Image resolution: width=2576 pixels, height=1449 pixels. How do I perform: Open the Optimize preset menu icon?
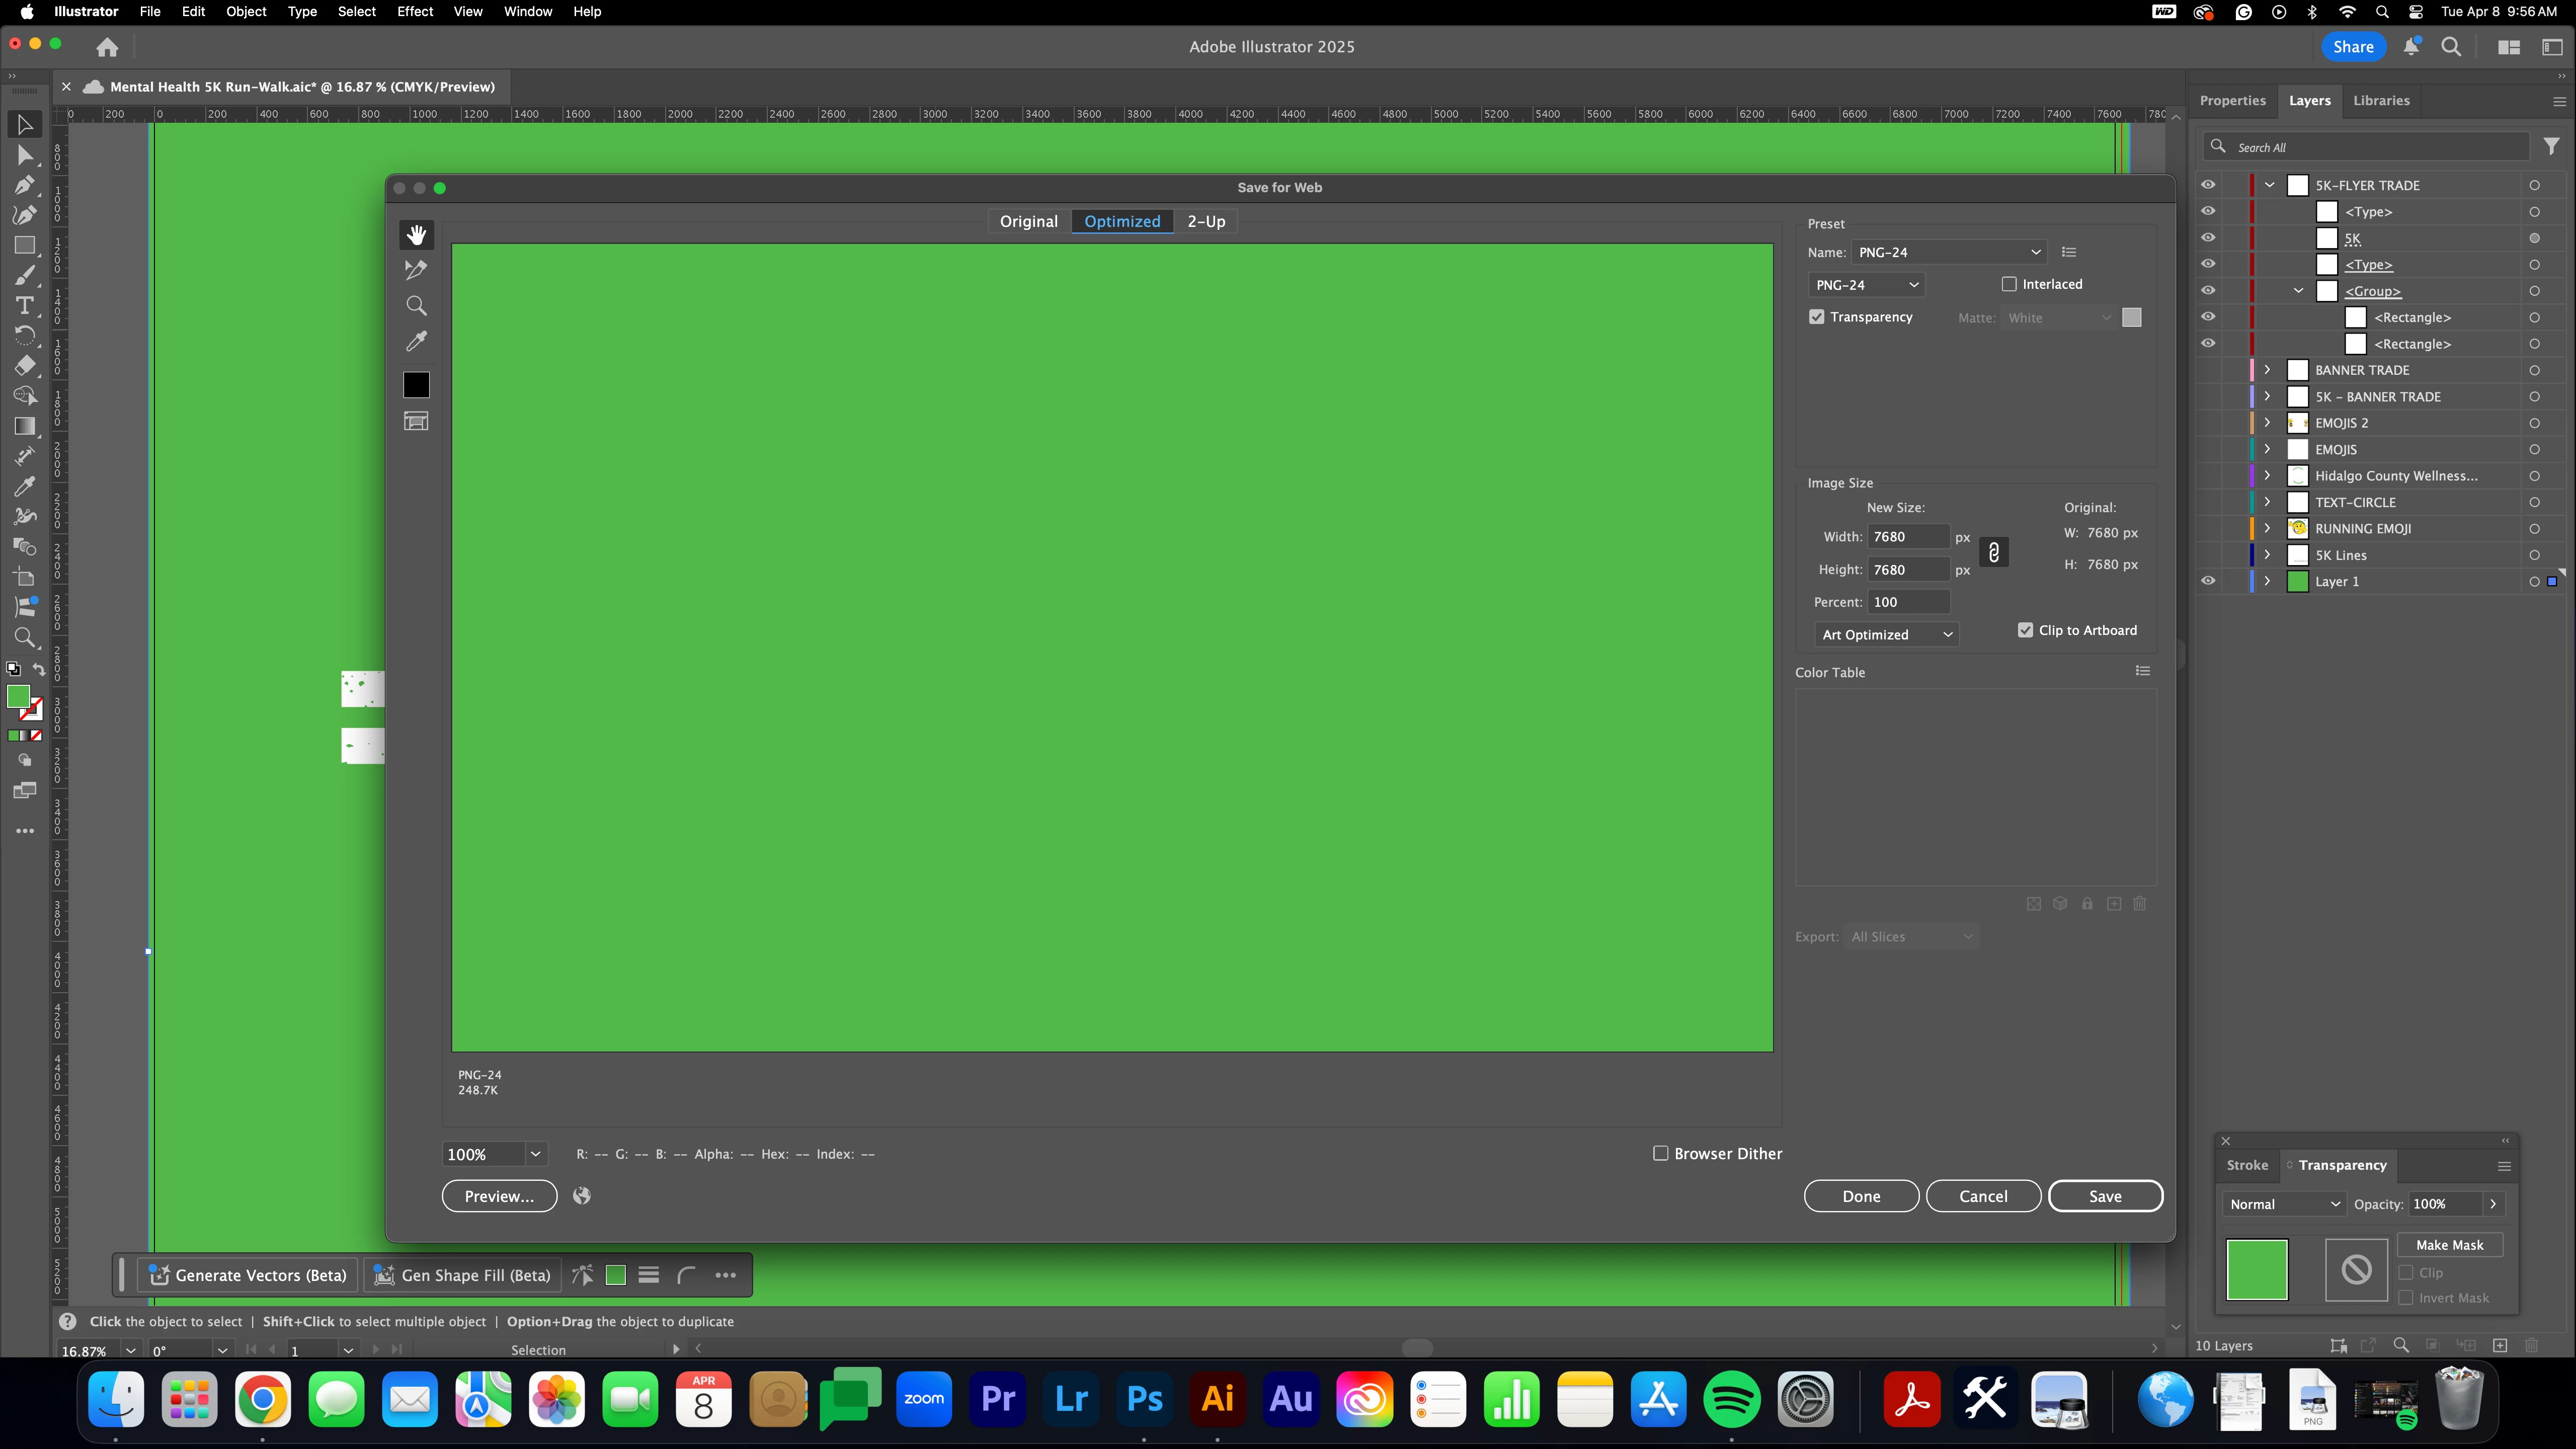pyautogui.click(x=2069, y=252)
